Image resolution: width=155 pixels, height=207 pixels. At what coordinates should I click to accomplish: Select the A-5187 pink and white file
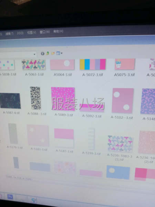[x=64, y=138]
